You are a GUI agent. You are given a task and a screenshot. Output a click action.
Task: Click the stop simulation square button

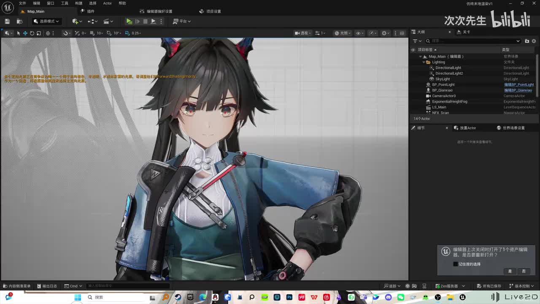(145, 21)
